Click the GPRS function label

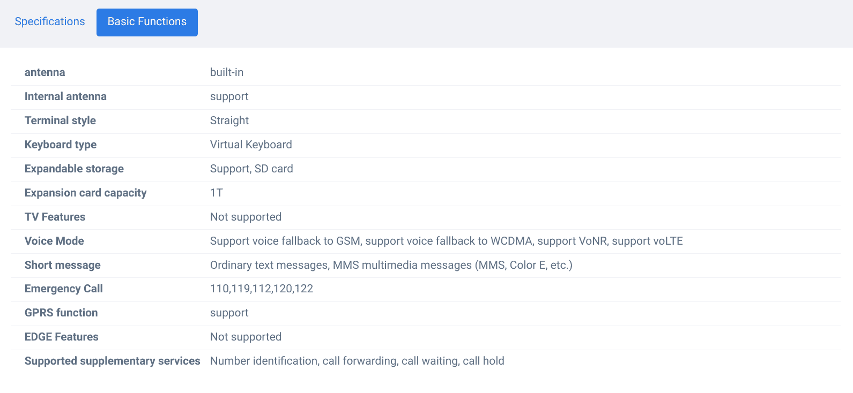[x=61, y=313]
